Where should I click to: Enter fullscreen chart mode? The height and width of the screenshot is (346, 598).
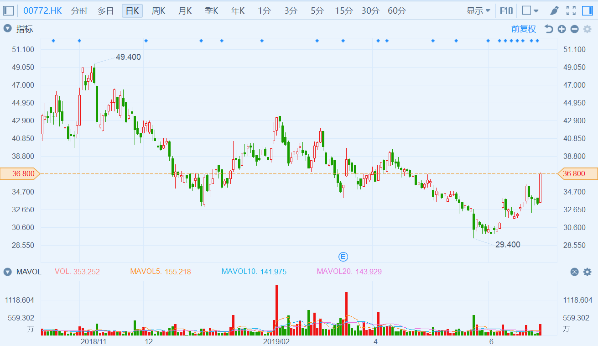click(x=571, y=10)
